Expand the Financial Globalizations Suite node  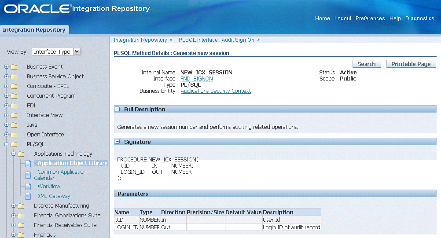[x=13, y=215]
